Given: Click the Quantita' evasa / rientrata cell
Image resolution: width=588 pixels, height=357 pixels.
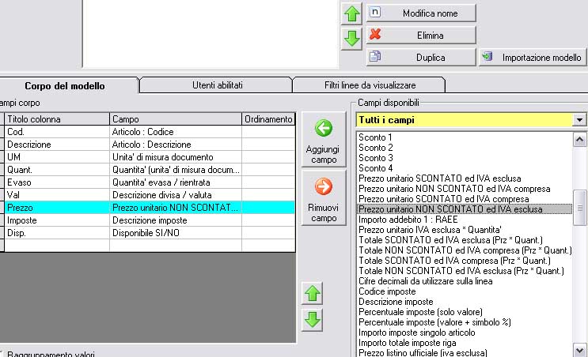Looking at the screenshot, I should pyautogui.click(x=176, y=182).
